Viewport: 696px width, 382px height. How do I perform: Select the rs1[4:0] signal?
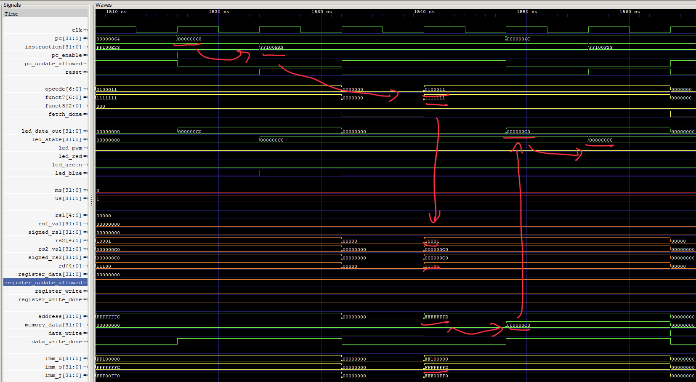(45, 215)
